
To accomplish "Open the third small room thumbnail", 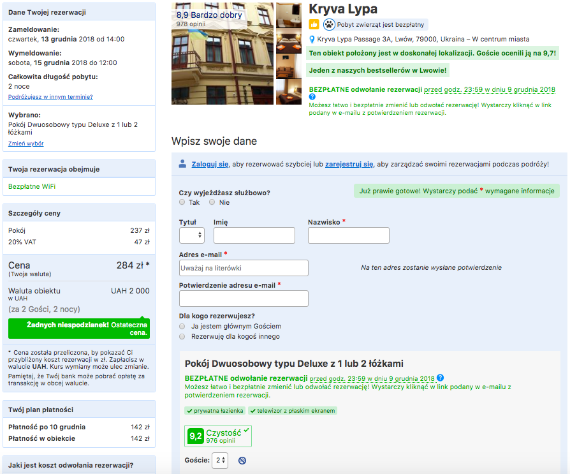I will click(289, 66).
